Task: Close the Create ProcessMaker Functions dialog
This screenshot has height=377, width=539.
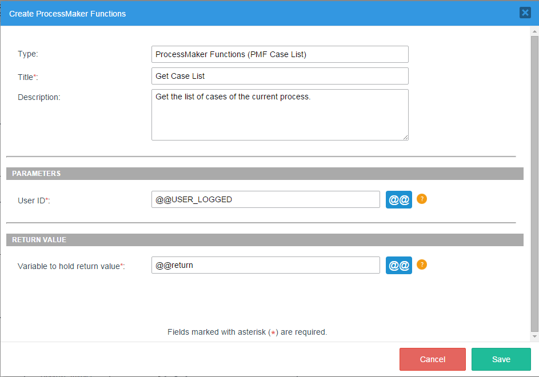Action: [x=525, y=13]
